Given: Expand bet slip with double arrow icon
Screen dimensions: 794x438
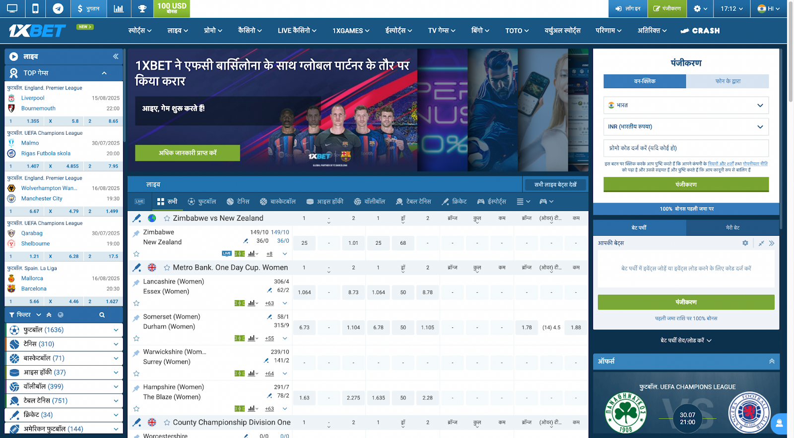Looking at the screenshot, I should click(772, 243).
